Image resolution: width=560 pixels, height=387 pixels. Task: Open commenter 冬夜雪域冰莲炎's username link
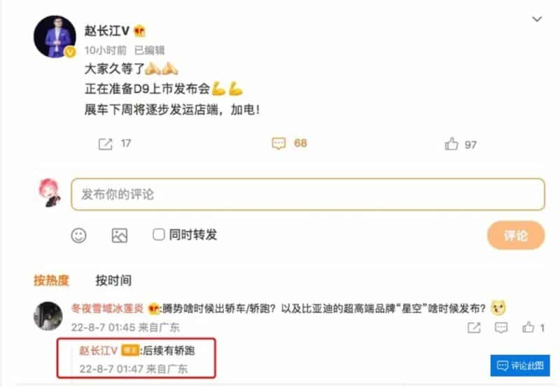[108, 308]
